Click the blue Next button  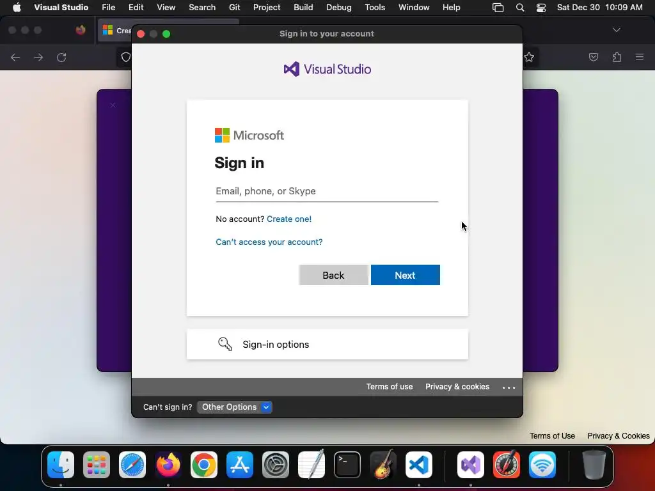point(405,275)
